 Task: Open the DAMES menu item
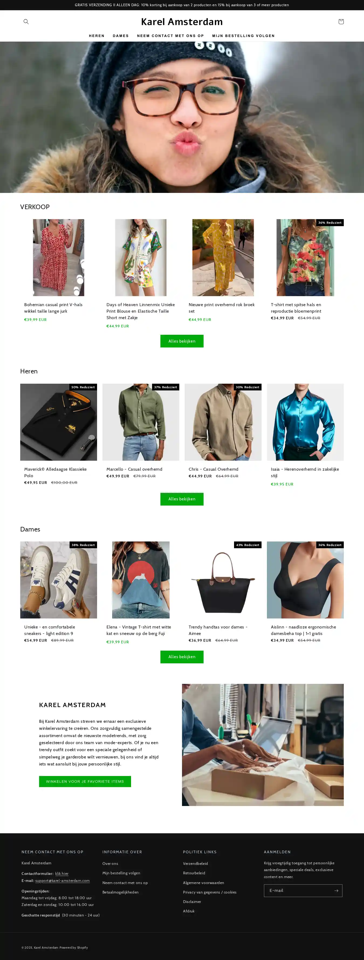[121, 36]
